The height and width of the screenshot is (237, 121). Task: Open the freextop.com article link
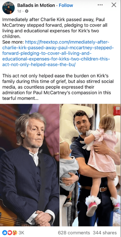58,53
